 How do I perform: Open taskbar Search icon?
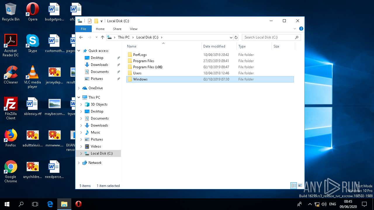coord(21,204)
